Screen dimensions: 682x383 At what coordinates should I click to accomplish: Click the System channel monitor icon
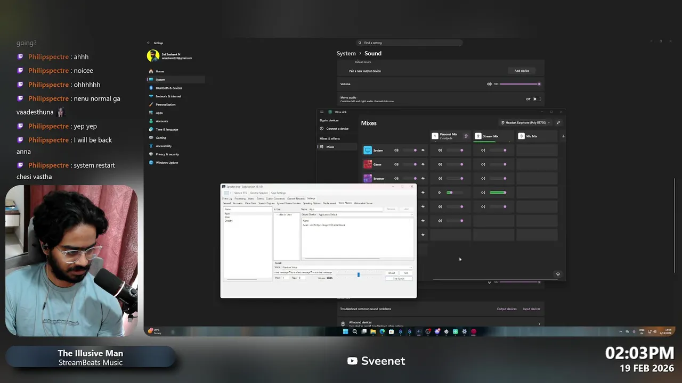[x=368, y=150]
